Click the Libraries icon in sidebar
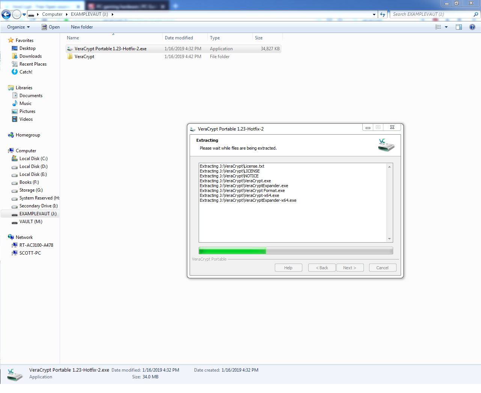481x393 pixels. click(11, 88)
